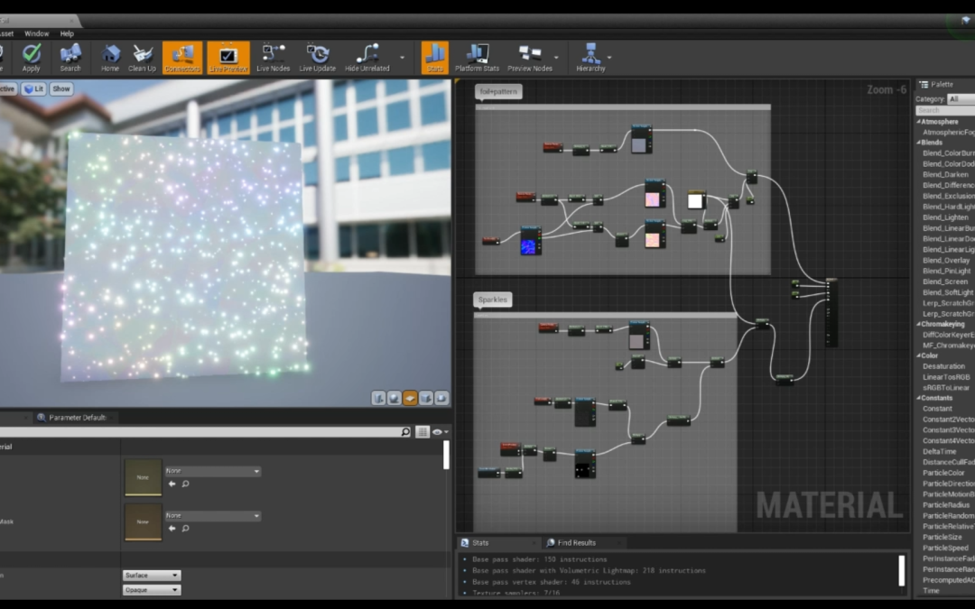975x609 pixels.
Task: Open the Hierarchy dropdown arrow
Action: 609,58
